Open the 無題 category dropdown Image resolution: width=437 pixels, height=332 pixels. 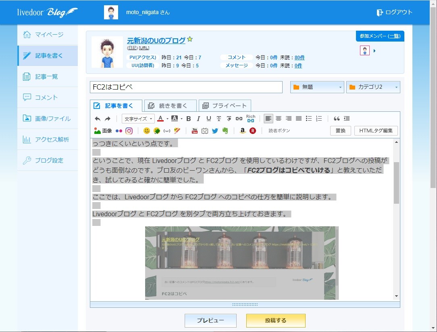click(317, 87)
